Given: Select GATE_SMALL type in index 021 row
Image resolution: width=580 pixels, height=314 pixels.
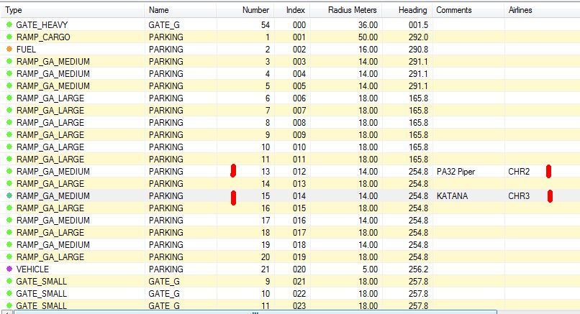Looking at the screenshot, I should [42, 281].
